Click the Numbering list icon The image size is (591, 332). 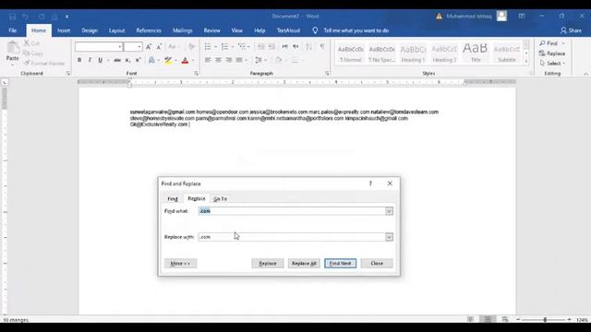coord(224,47)
